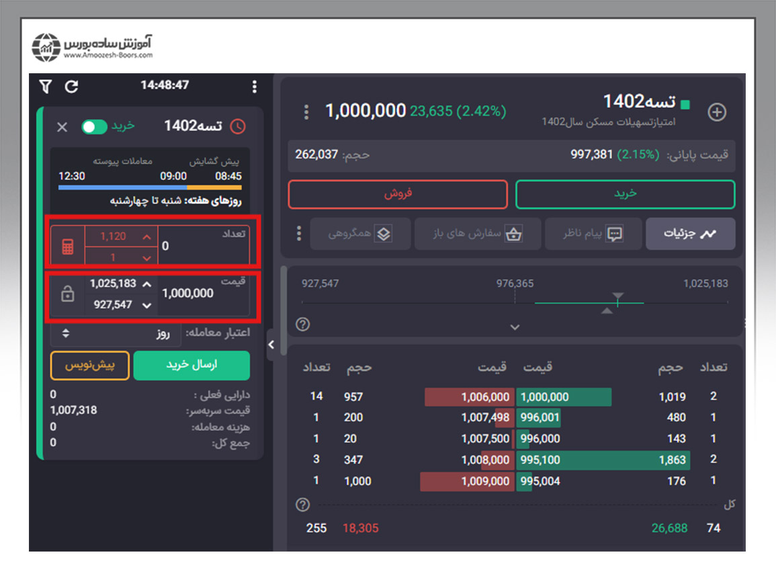Click the ارسال خرید green submit button
This screenshot has width=776, height=563.
pyautogui.click(x=191, y=365)
